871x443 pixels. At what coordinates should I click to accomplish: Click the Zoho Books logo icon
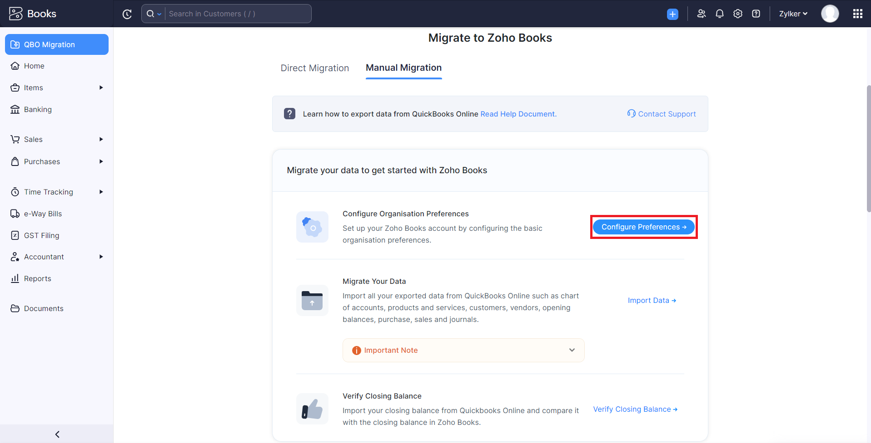point(16,14)
